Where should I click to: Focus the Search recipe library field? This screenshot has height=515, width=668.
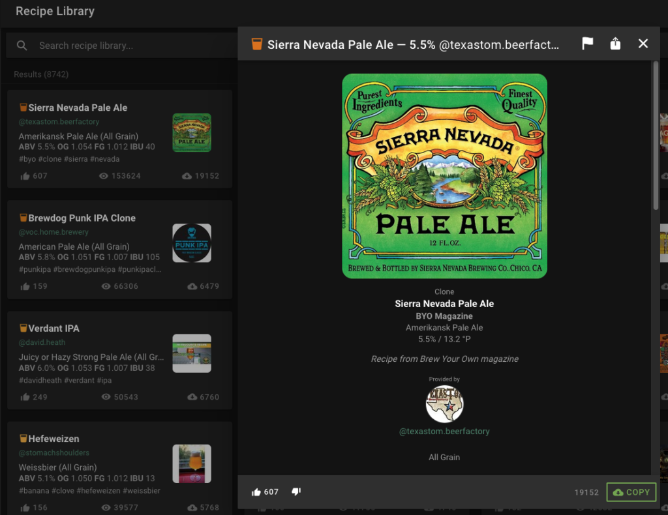(121, 46)
